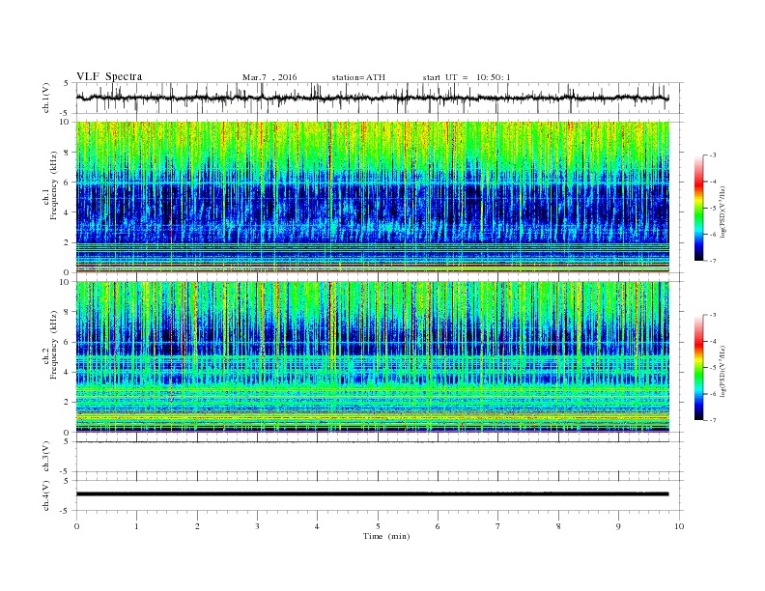Image resolution: width=765 pixels, height=591 pixels.
Task: Click the ch.1 'Frequency (kHz)' axis label
Action: 54,185
